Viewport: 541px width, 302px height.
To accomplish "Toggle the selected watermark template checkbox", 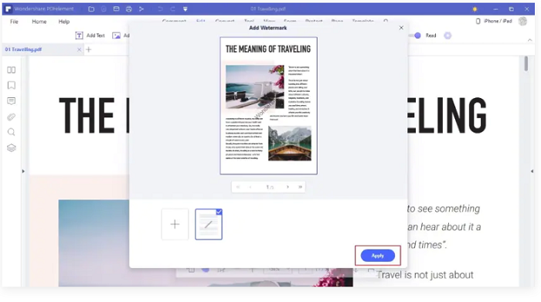I will (219, 212).
